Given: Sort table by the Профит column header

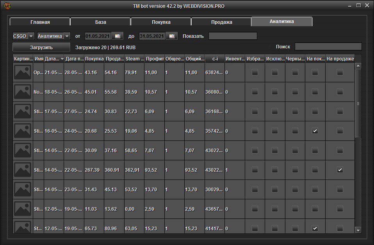Looking at the screenshot, I should click(x=155, y=59).
